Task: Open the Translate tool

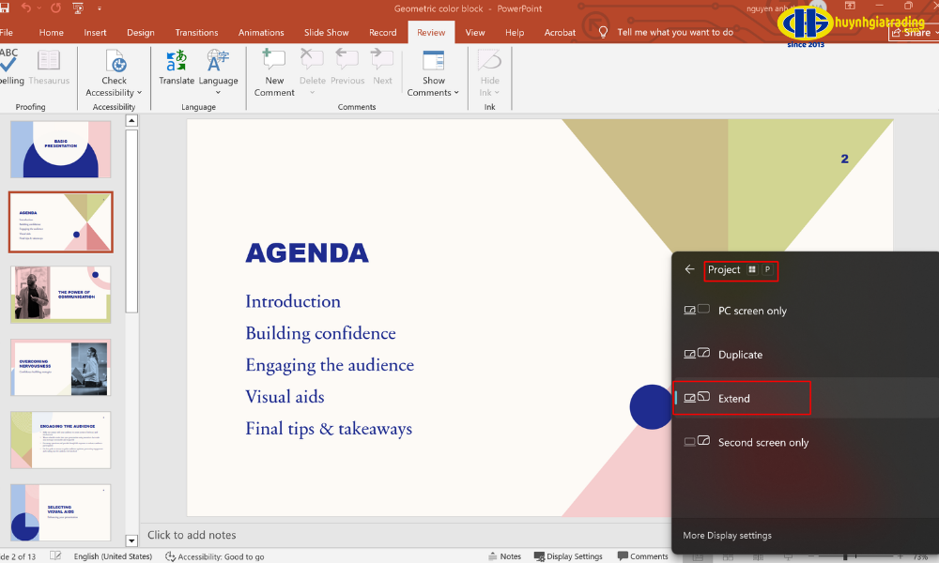Action: point(177,62)
